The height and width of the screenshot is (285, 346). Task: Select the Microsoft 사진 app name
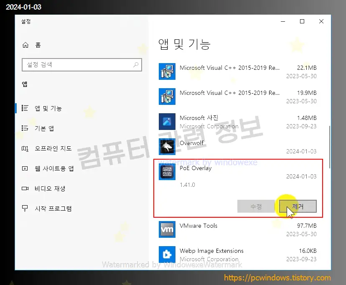pyautogui.click(x=199, y=118)
